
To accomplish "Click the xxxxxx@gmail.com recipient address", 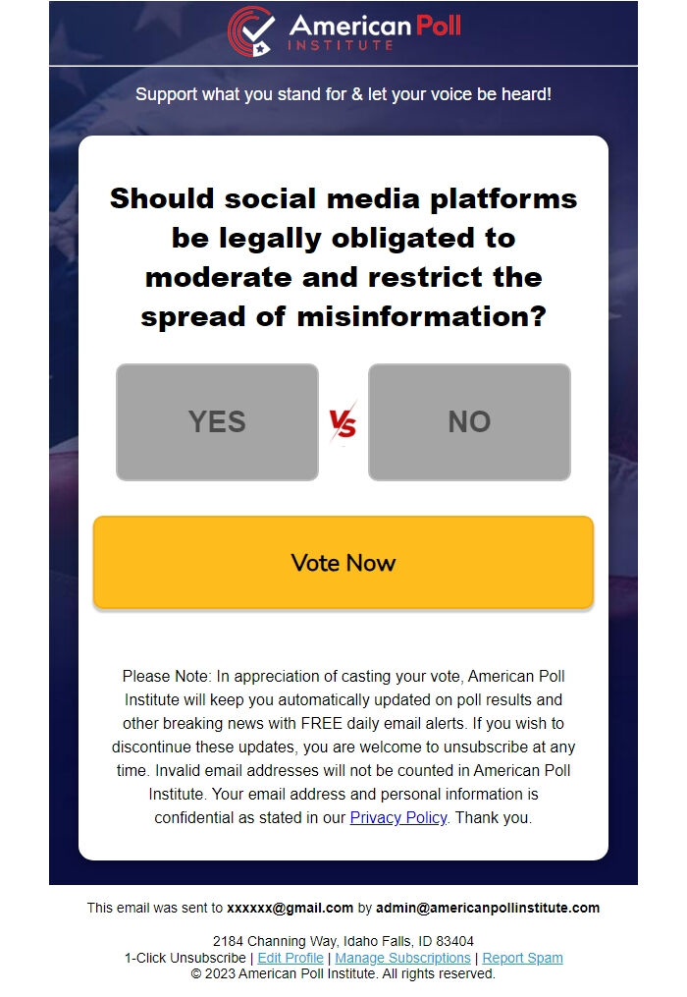I will tap(290, 908).
